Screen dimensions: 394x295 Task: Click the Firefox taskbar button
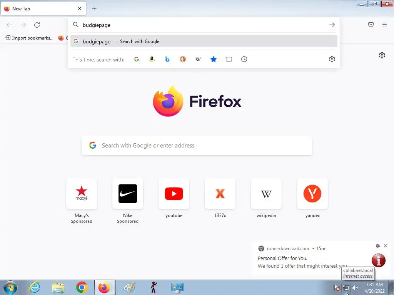pyautogui.click(x=104, y=287)
